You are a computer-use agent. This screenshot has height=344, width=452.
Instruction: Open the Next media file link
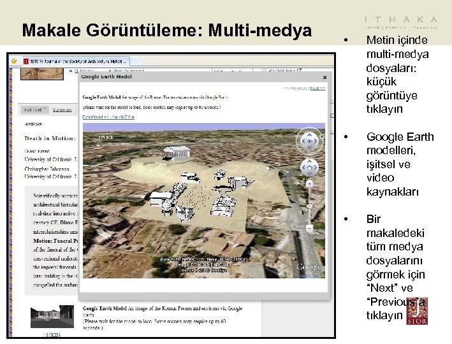(317, 88)
